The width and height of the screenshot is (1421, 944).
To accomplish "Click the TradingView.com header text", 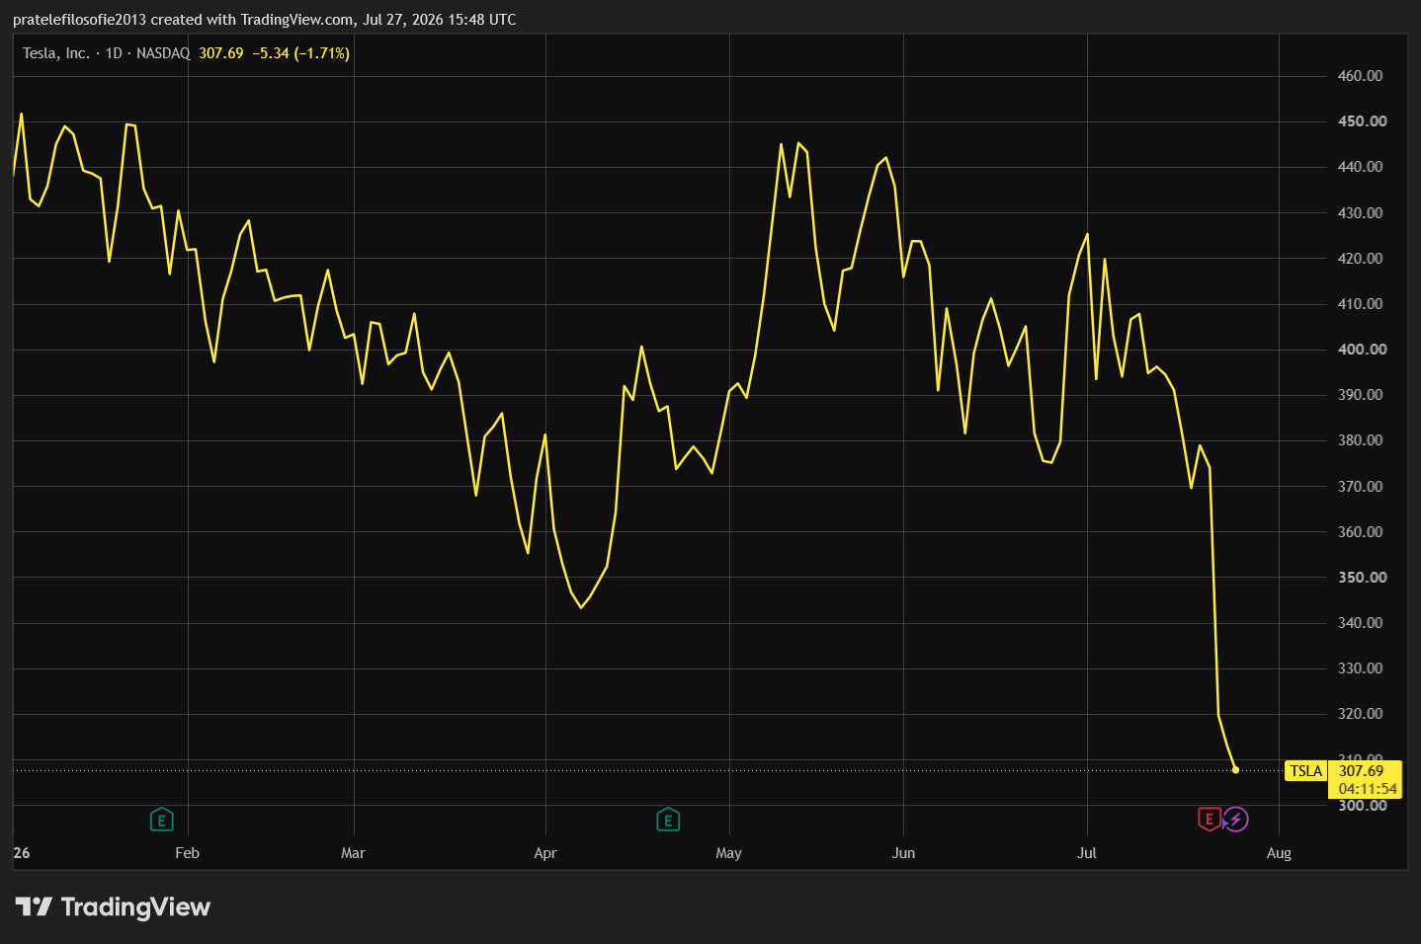I will pos(296,20).
